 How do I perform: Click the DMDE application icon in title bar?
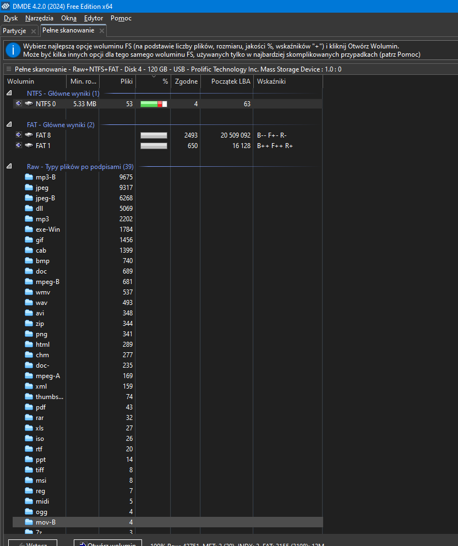[x=6, y=6]
